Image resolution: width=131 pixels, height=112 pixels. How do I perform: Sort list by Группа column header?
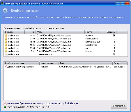[x=94, y=32]
